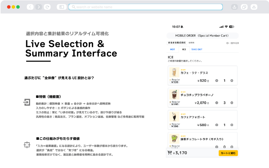Click trash icon next to ¥520 subtotal
Image resolution: width=269 pixels, height=168 pixels.
pyautogui.click(x=208, y=81)
